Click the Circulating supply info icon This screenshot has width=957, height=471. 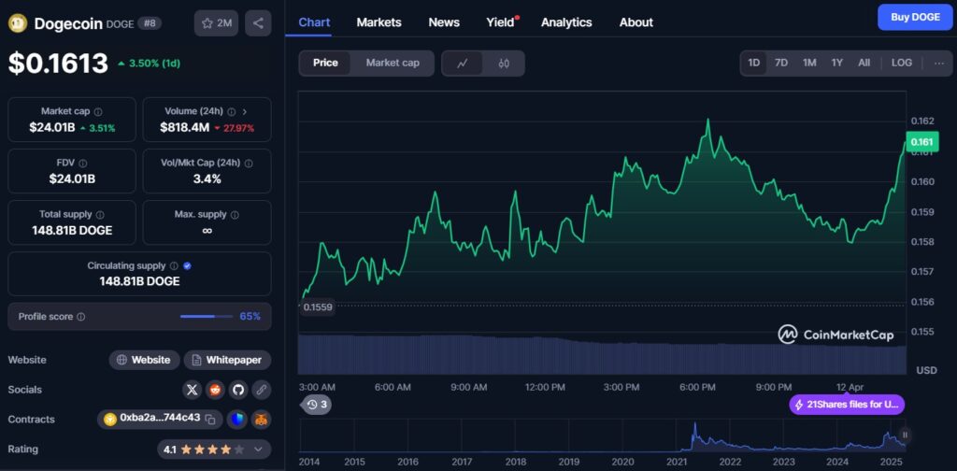point(174,266)
